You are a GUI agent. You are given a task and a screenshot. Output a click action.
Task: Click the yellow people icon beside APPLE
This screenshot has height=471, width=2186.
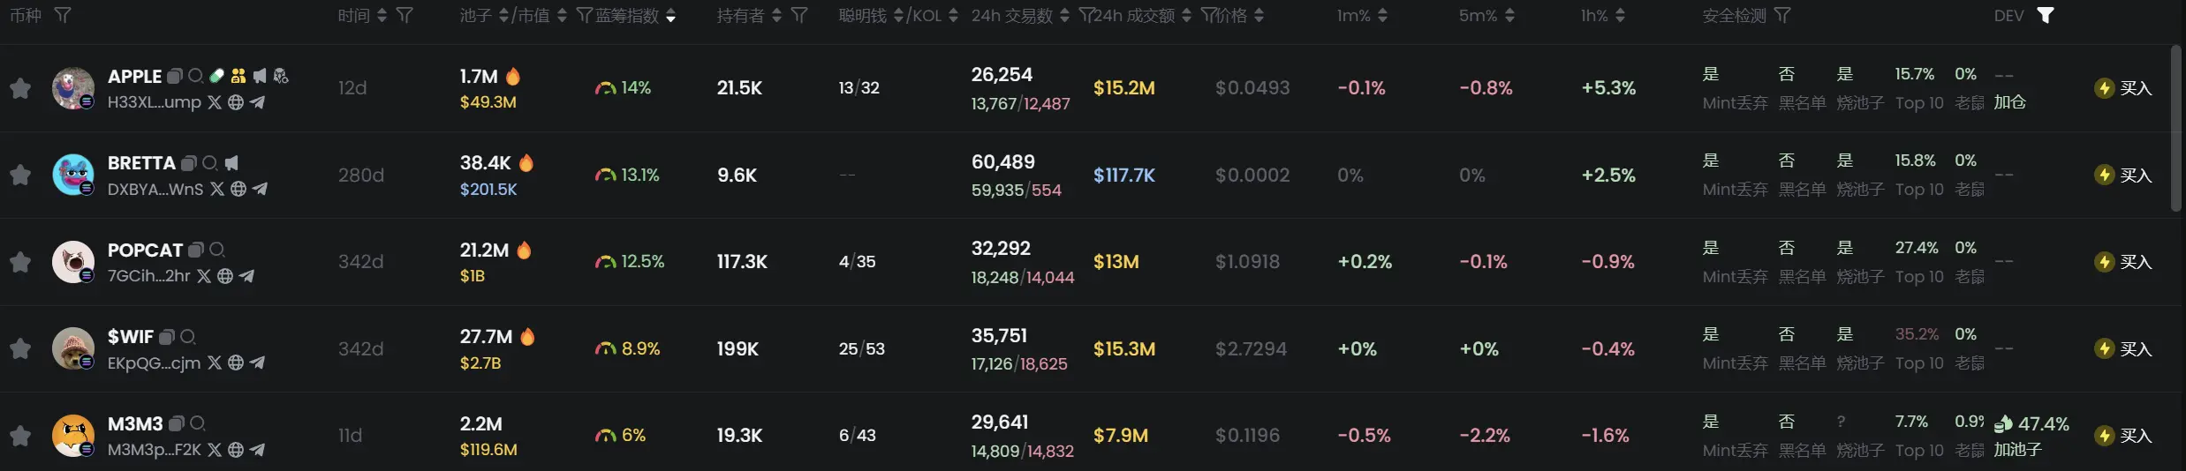click(x=238, y=76)
